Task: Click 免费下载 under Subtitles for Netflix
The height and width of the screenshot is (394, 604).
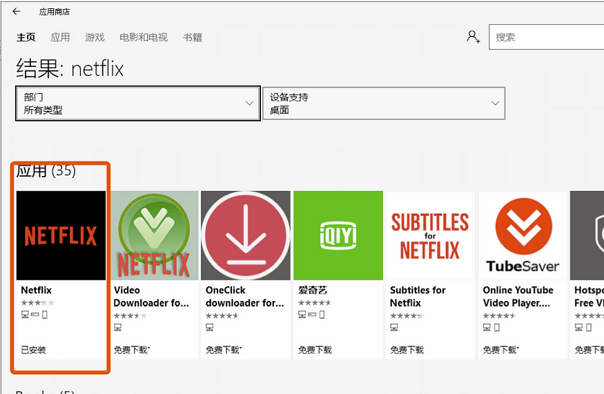Action: pos(407,350)
